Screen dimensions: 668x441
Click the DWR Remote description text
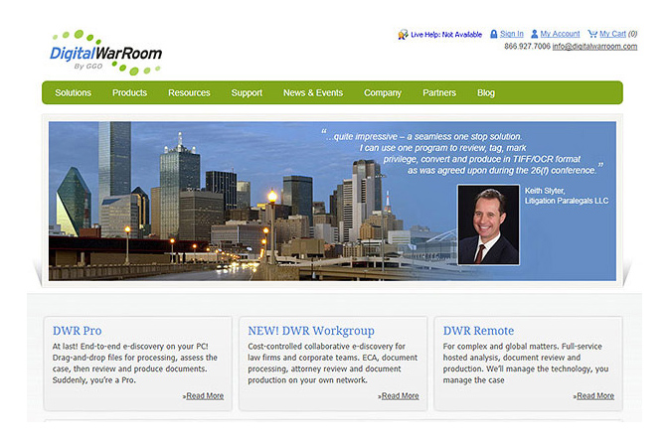pyautogui.click(x=526, y=364)
